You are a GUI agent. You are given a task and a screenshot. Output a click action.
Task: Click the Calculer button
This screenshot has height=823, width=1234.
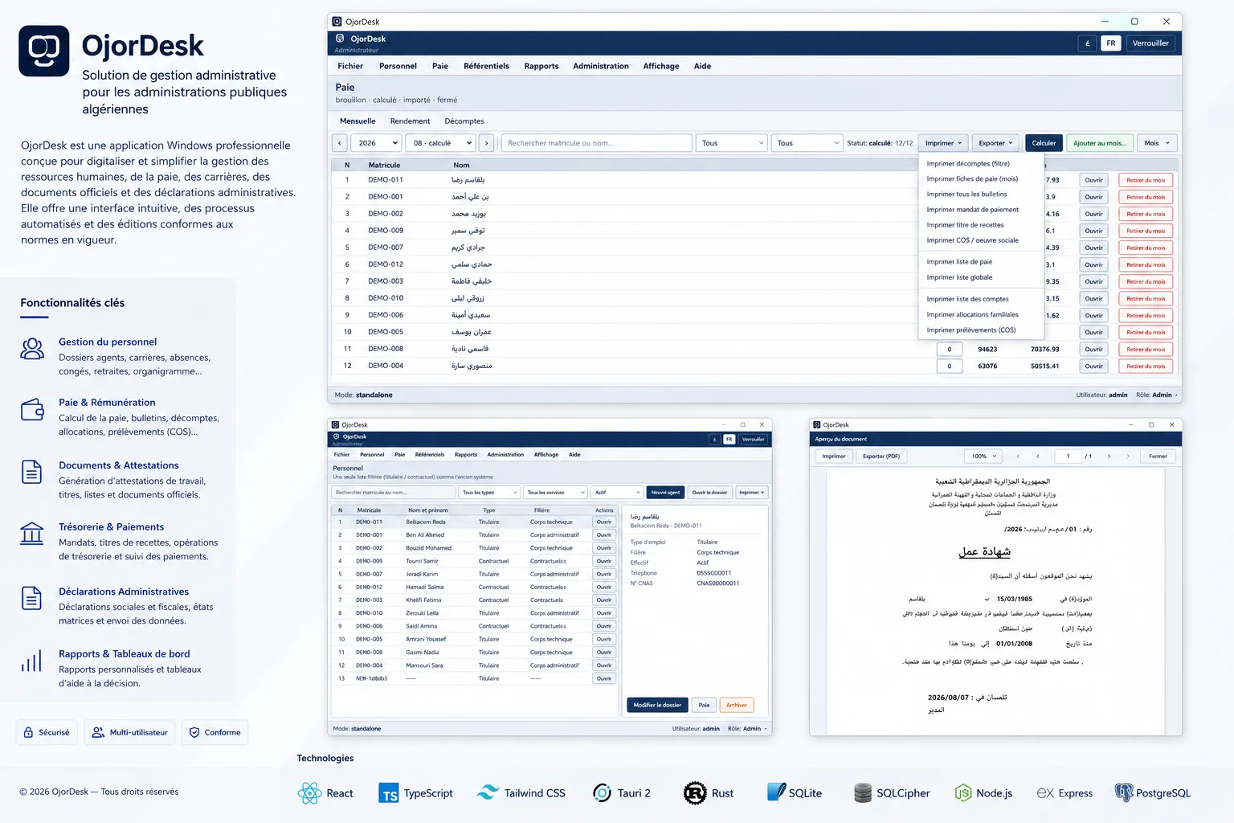(x=1044, y=143)
